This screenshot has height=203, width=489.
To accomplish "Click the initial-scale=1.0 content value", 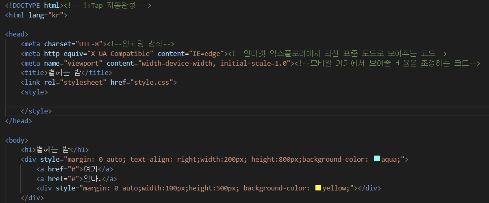I will [x=254, y=63].
